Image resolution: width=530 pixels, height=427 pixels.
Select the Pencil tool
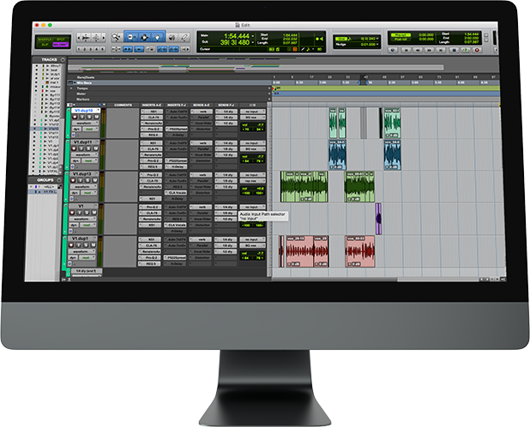[184, 38]
